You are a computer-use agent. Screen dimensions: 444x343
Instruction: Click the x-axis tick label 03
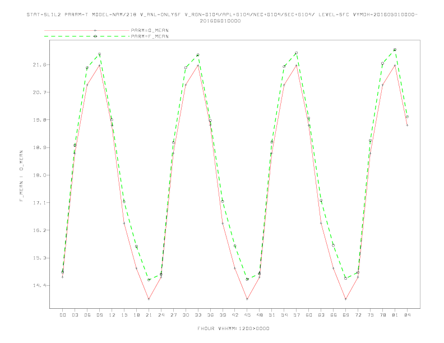(x=75, y=315)
